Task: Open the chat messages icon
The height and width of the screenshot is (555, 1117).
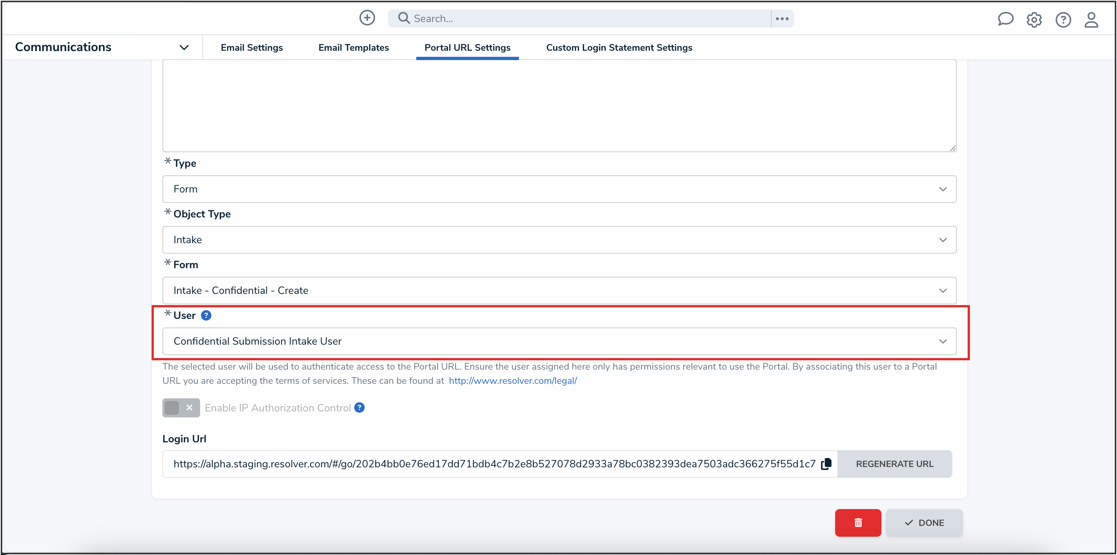Action: tap(1005, 19)
